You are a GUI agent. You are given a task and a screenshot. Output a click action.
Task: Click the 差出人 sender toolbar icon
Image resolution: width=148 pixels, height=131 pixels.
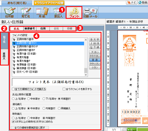58,13
